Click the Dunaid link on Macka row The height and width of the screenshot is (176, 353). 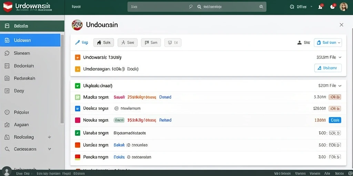point(165,97)
